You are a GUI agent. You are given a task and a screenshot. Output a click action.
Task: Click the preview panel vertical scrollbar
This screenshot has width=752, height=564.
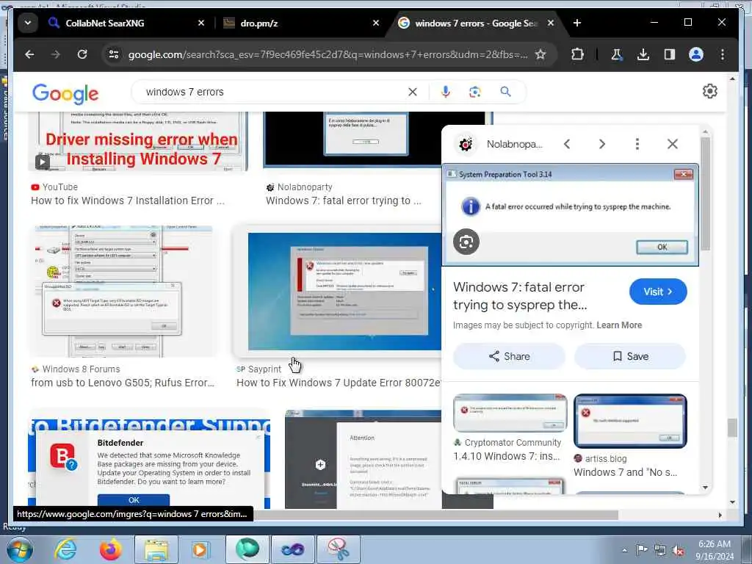tap(705, 194)
